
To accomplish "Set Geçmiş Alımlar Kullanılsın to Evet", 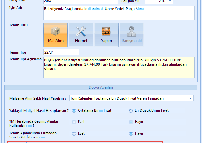I will (74, 122).
